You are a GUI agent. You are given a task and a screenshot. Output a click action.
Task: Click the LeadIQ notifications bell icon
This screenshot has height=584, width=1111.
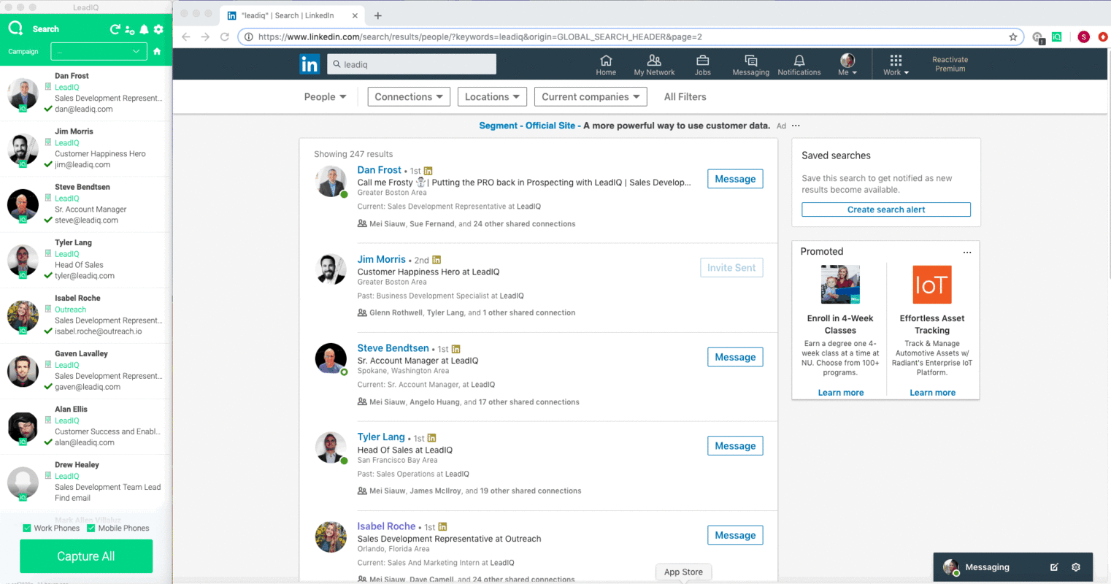[x=145, y=29]
